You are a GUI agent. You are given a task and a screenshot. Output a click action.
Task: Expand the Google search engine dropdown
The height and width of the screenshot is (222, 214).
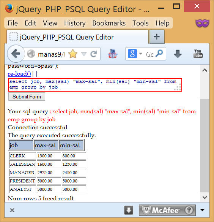click(141, 54)
